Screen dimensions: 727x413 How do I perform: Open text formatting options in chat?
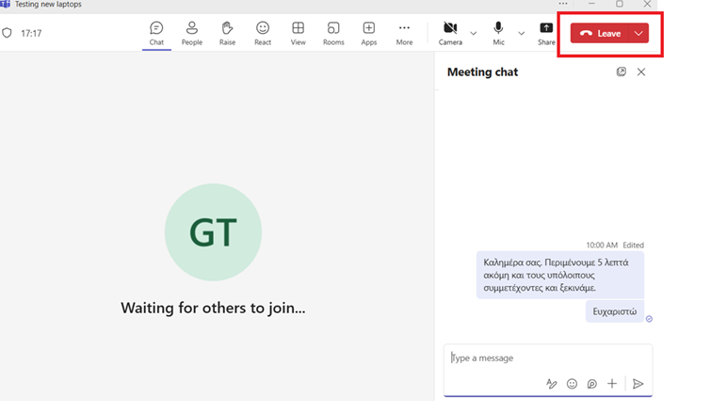click(552, 384)
